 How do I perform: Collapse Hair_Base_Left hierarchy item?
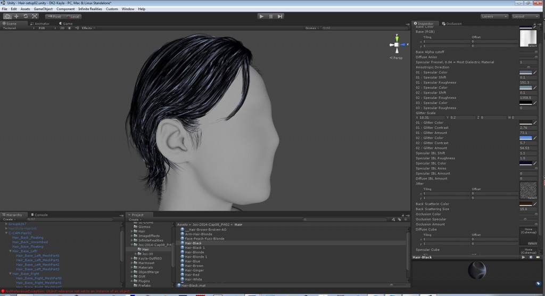click(11, 251)
